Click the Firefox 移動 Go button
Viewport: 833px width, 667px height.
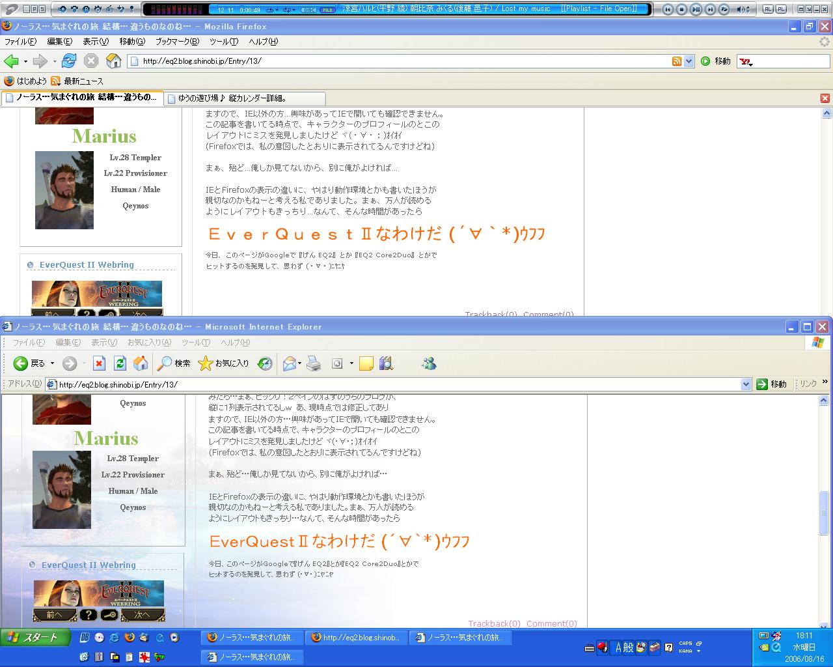click(x=716, y=61)
